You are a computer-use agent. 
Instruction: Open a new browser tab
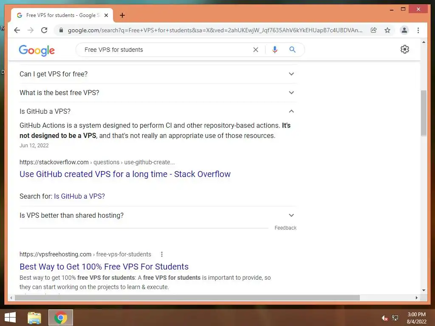pyautogui.click(x=122, y=15)
